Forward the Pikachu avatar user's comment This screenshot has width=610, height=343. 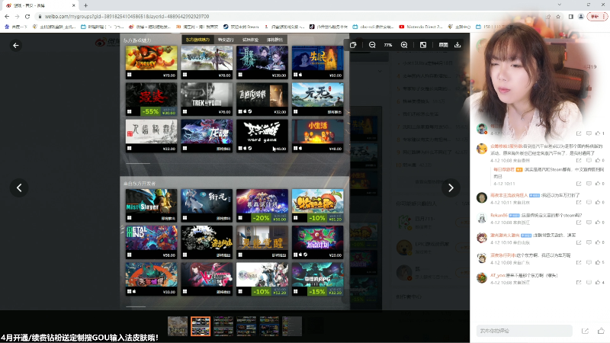[579, 160]
